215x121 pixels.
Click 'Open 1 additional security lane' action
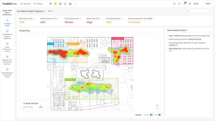(x=189, y=36)
